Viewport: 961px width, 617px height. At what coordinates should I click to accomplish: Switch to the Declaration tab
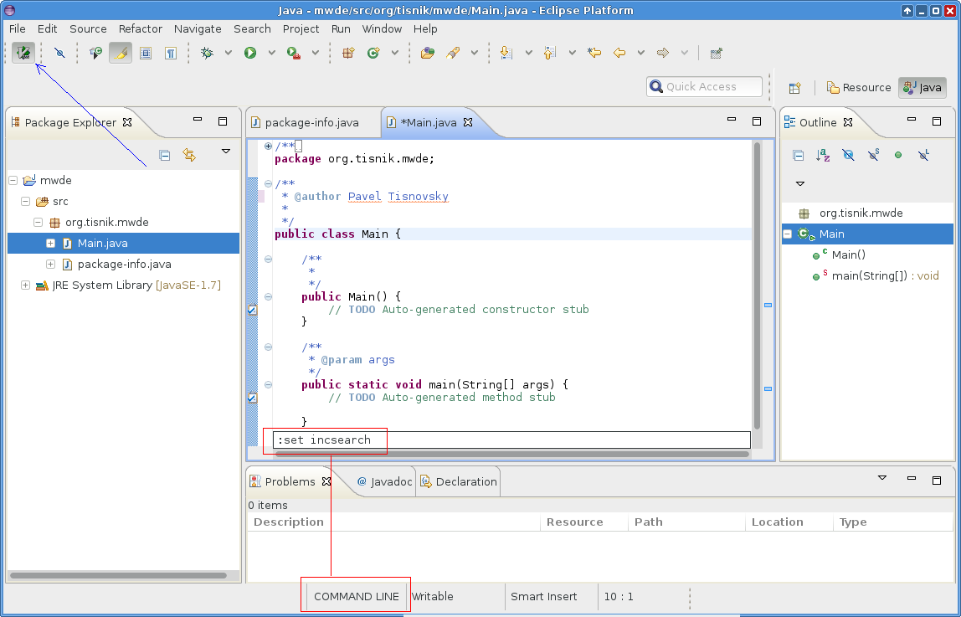459,481
